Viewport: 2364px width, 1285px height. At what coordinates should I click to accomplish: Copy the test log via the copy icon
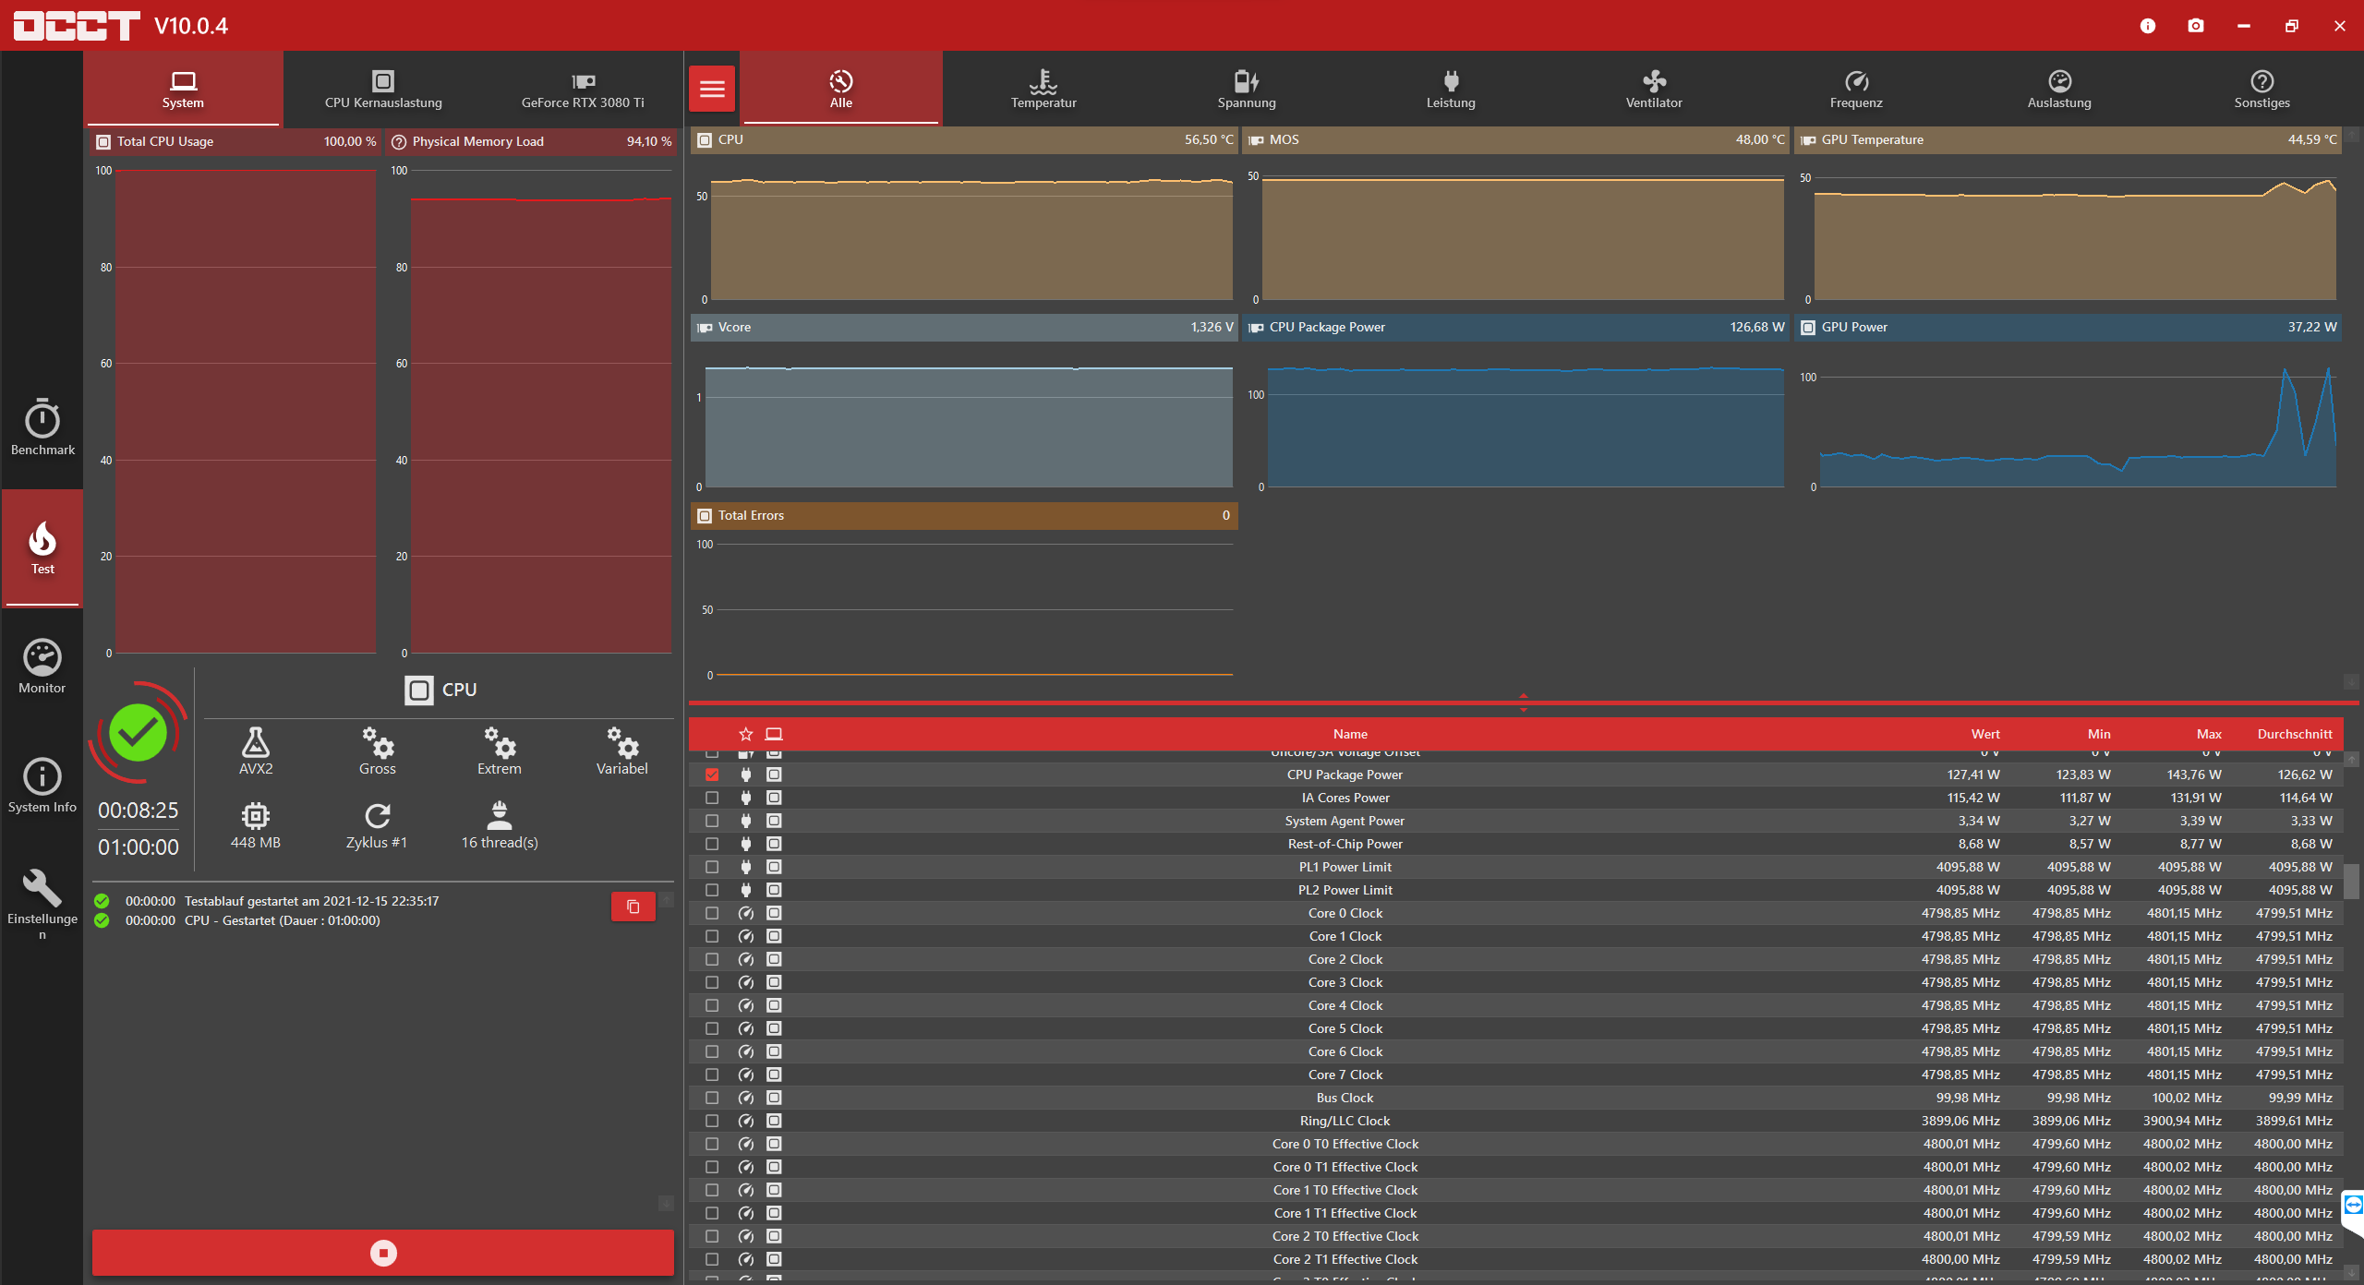(633, 907)
